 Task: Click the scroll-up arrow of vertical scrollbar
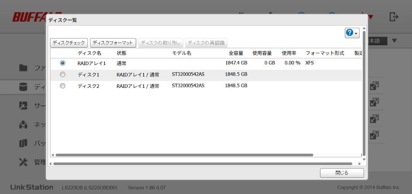click(364, 28)
